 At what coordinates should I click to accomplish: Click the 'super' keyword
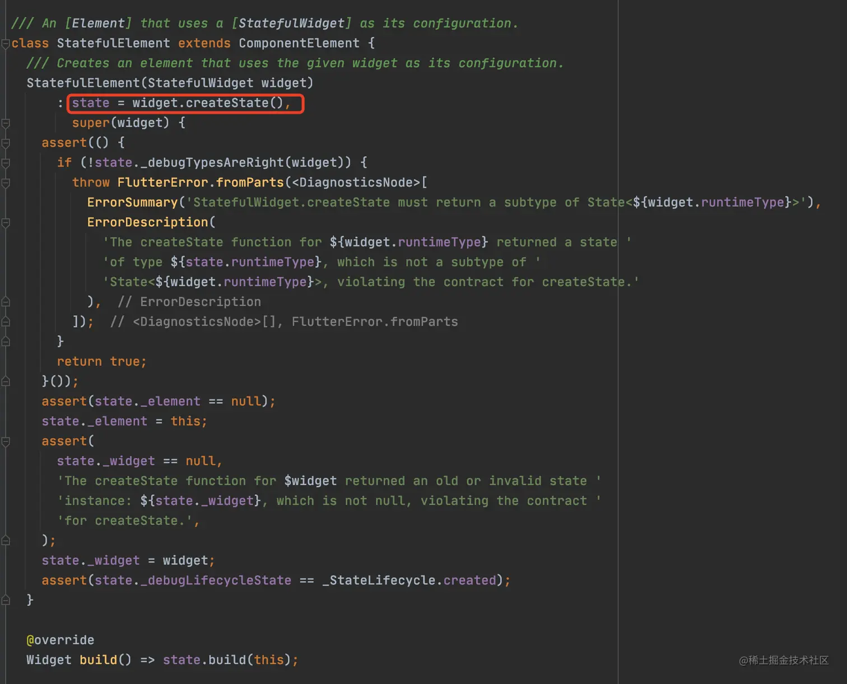click(x=91, y=123)
